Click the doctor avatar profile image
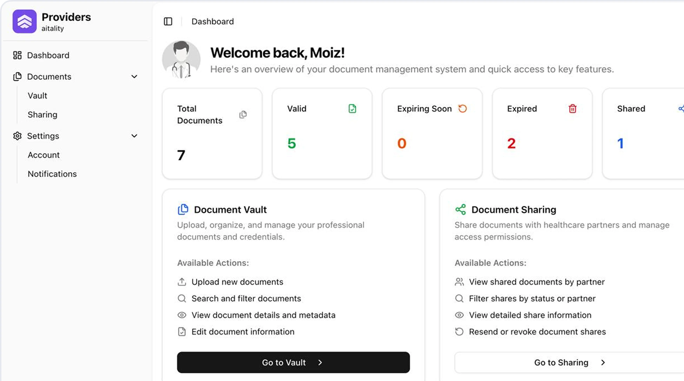This screenshot has width=684, height=381. pyautogui.click(x=181, y=59)
